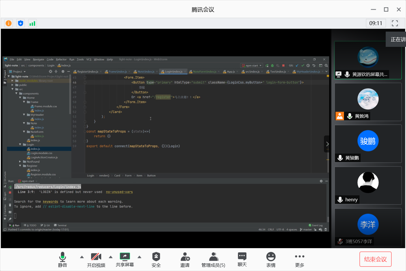The width and height of the screenshot is (406, 271).
Task: Turn on camera with 开启视频
Action: [x=96, y=259]
